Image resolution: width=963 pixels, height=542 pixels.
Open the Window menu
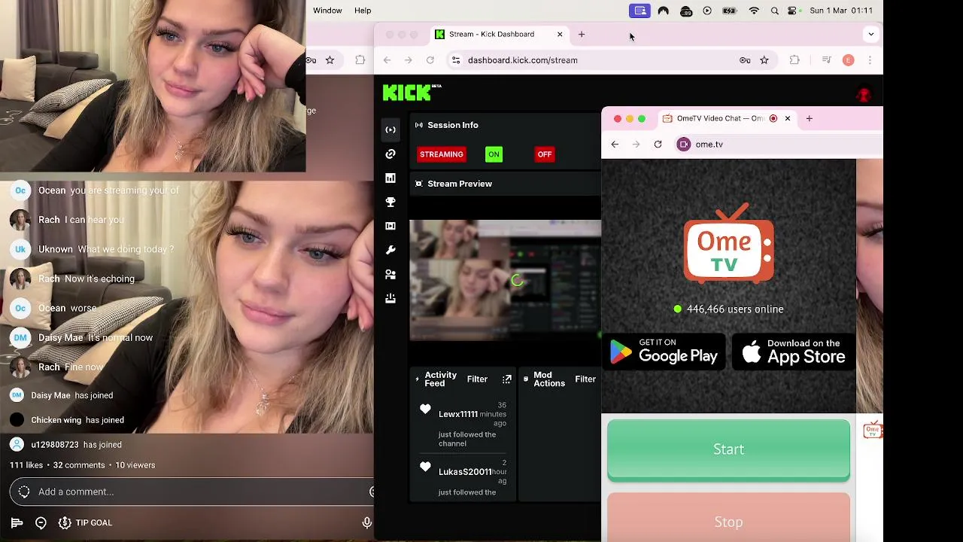pyautogui.click(x=327, y=11)
